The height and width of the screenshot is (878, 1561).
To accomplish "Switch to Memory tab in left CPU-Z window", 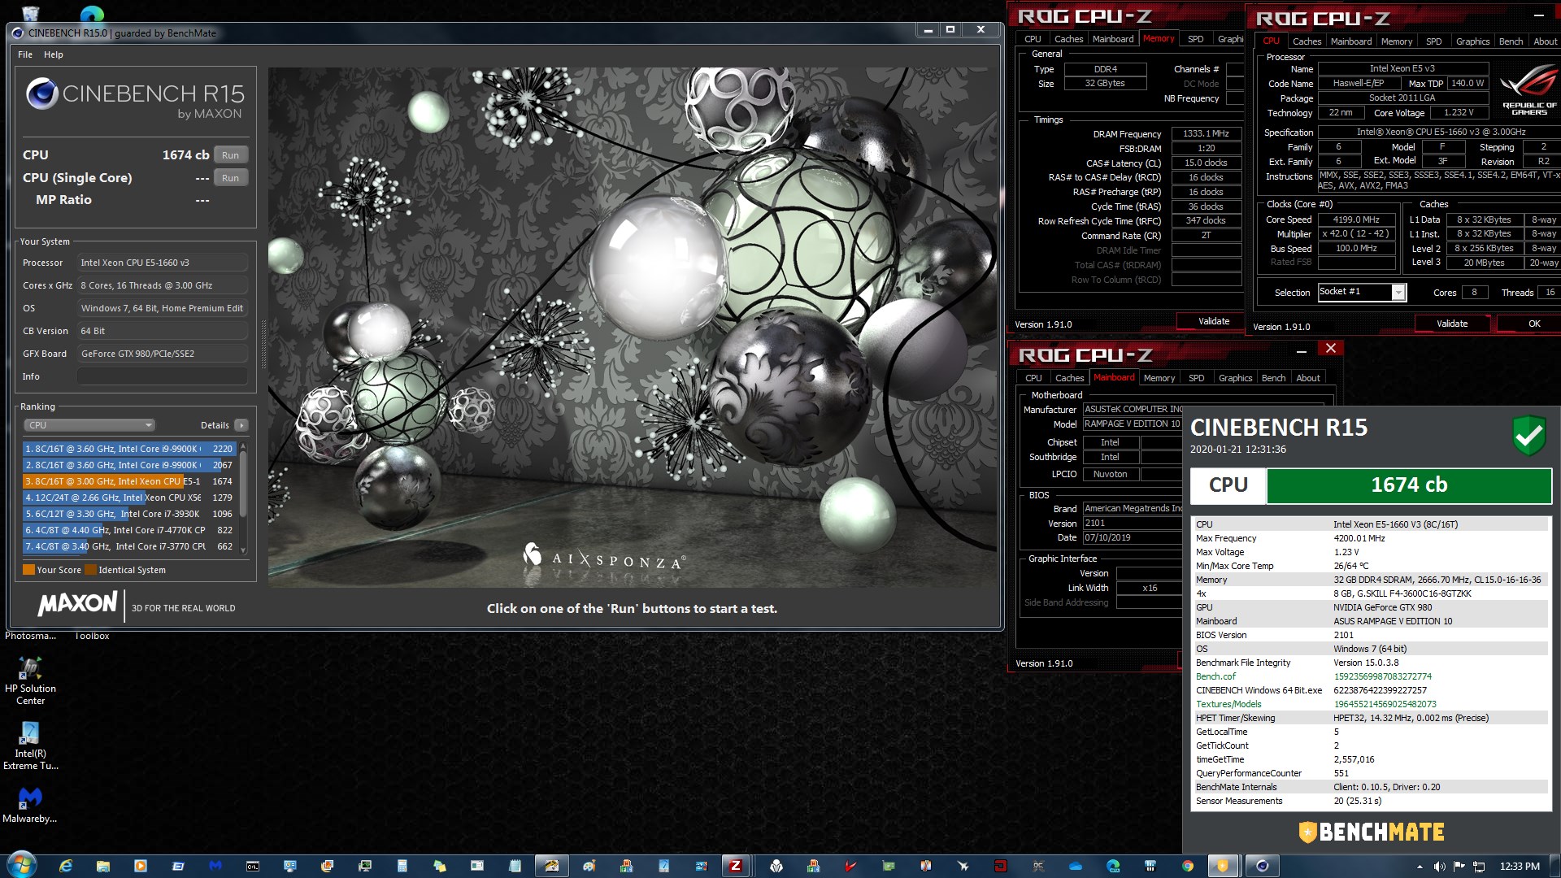I will pos(1159,39).
